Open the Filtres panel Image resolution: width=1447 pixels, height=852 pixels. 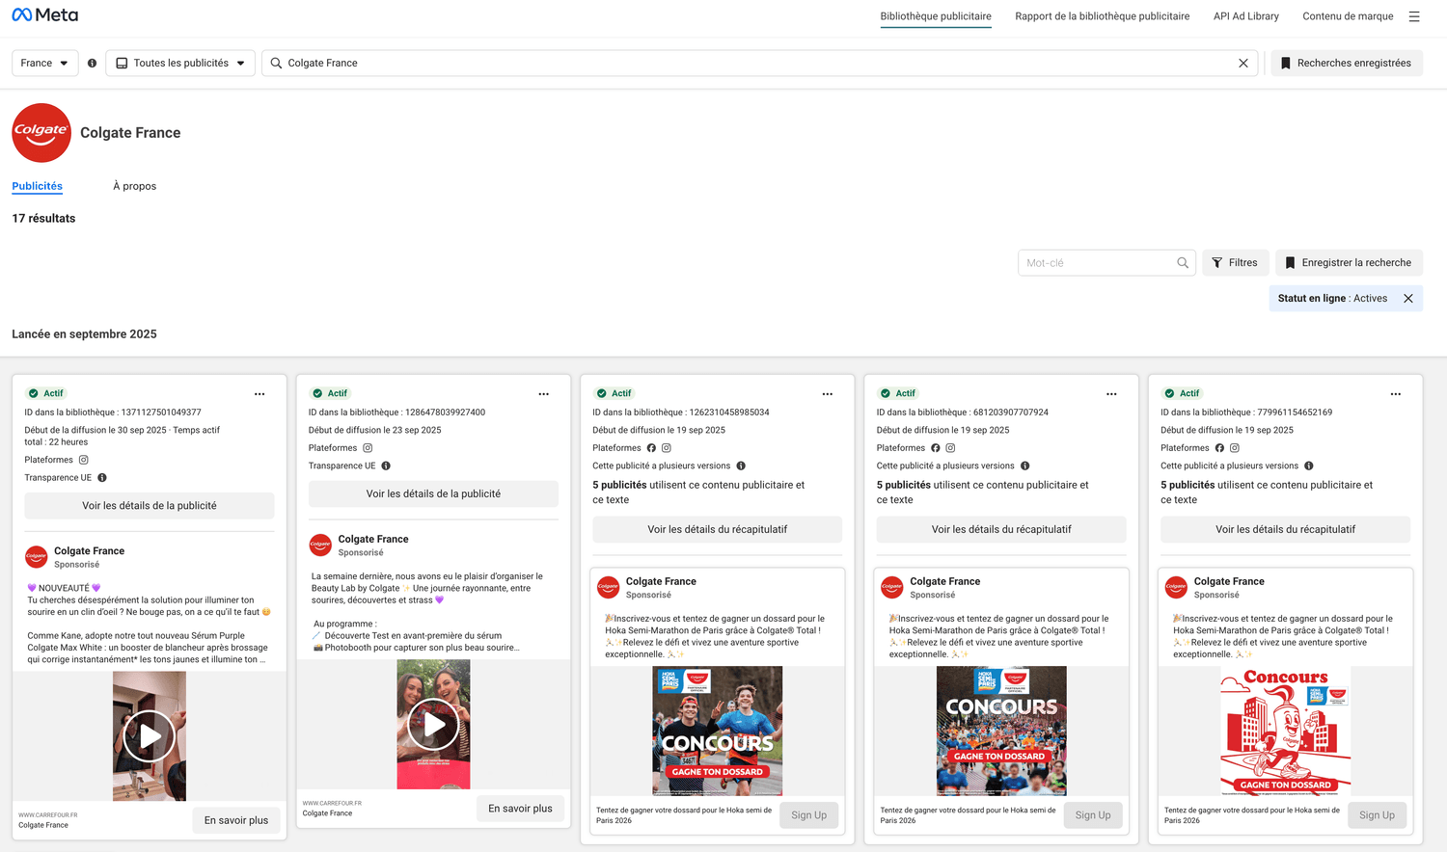[x=1235, y=263]
